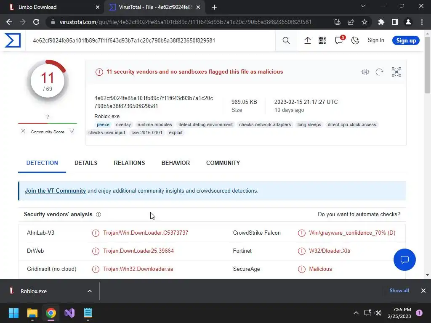431x323 pixels.
Task: Click the similar files compare icon
Action: 365,72
